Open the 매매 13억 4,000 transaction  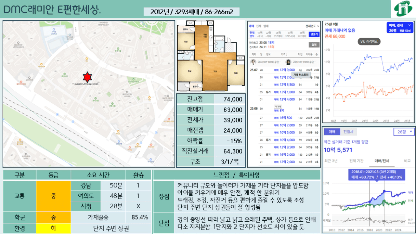click(284, 100)
